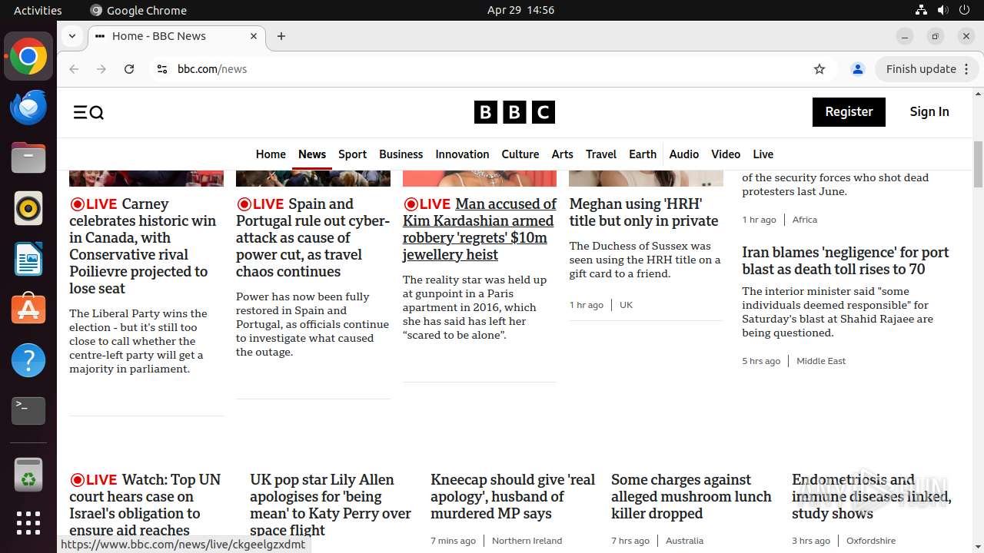Image resolution: width=984 pixels, height=553 pixels.
Task: Open the power icon in top bar
Action: coord(964,10)
